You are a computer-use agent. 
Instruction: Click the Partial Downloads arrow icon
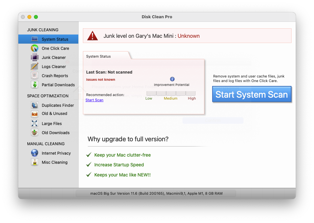pyautogui.click(x=35, y=85)
